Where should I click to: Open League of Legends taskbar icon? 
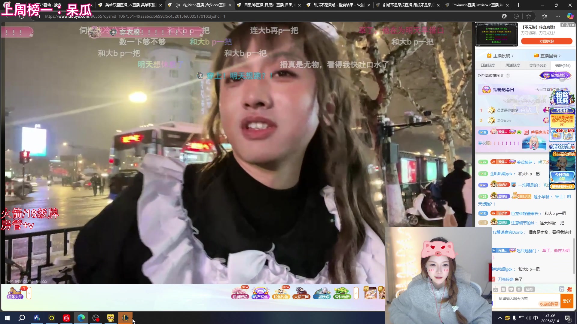pos(125,318)
